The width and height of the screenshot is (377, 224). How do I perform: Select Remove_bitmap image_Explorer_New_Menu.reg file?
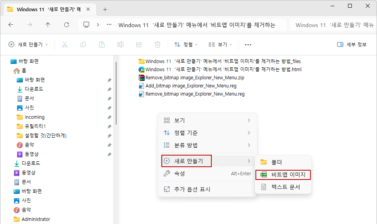192,94
